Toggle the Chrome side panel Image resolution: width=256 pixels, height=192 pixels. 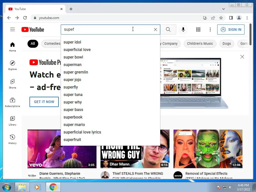[231, 18]
